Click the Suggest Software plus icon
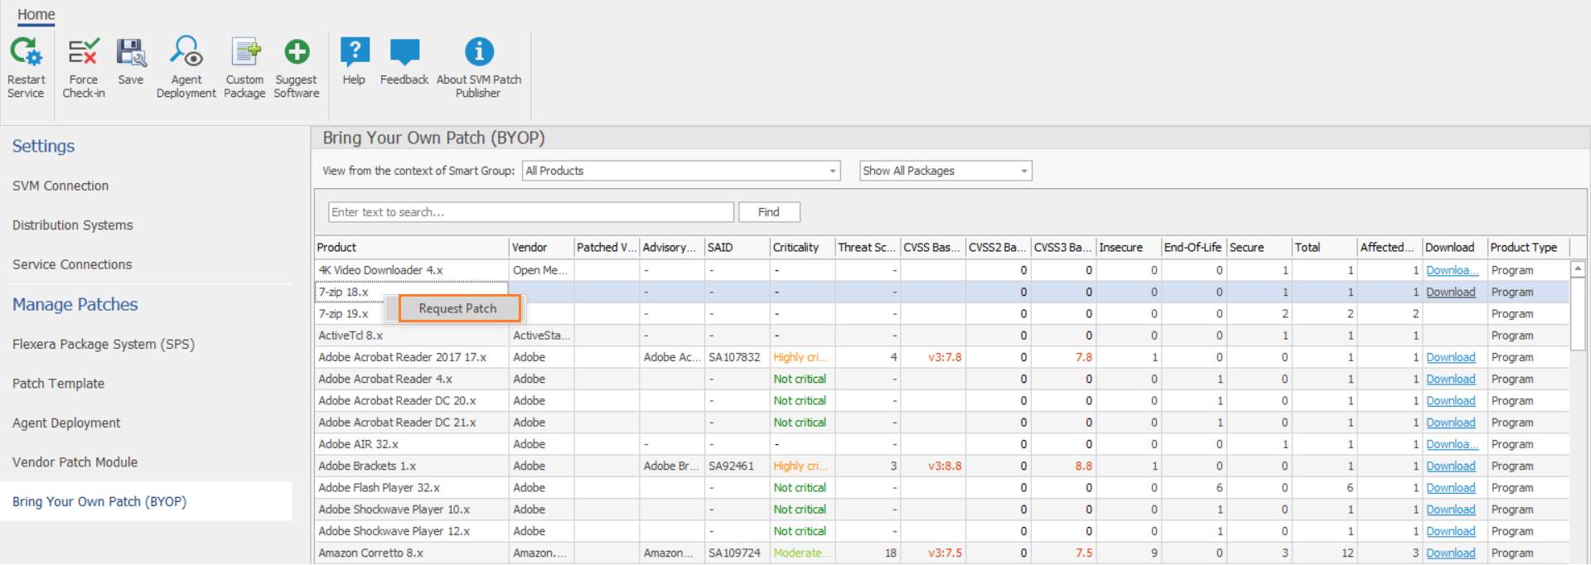Image resolution: width=1591 pixels, height=565 pixels. (297, 52)
